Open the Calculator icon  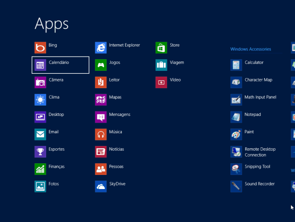click(x=236, y=65)
